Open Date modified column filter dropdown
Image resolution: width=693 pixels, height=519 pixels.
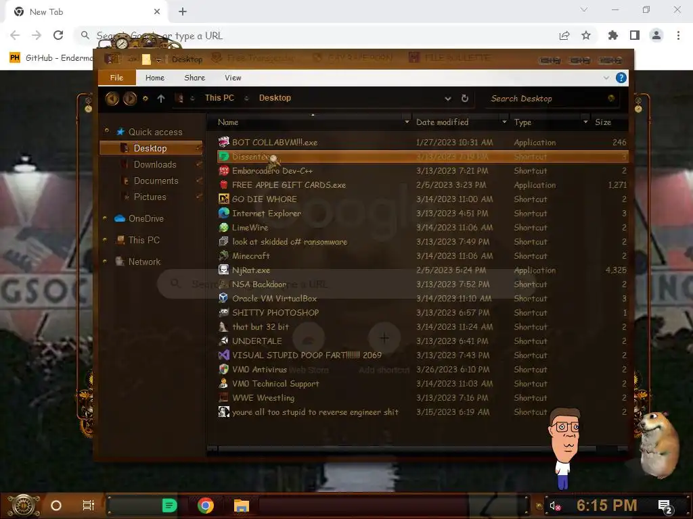tap(504, 122)
